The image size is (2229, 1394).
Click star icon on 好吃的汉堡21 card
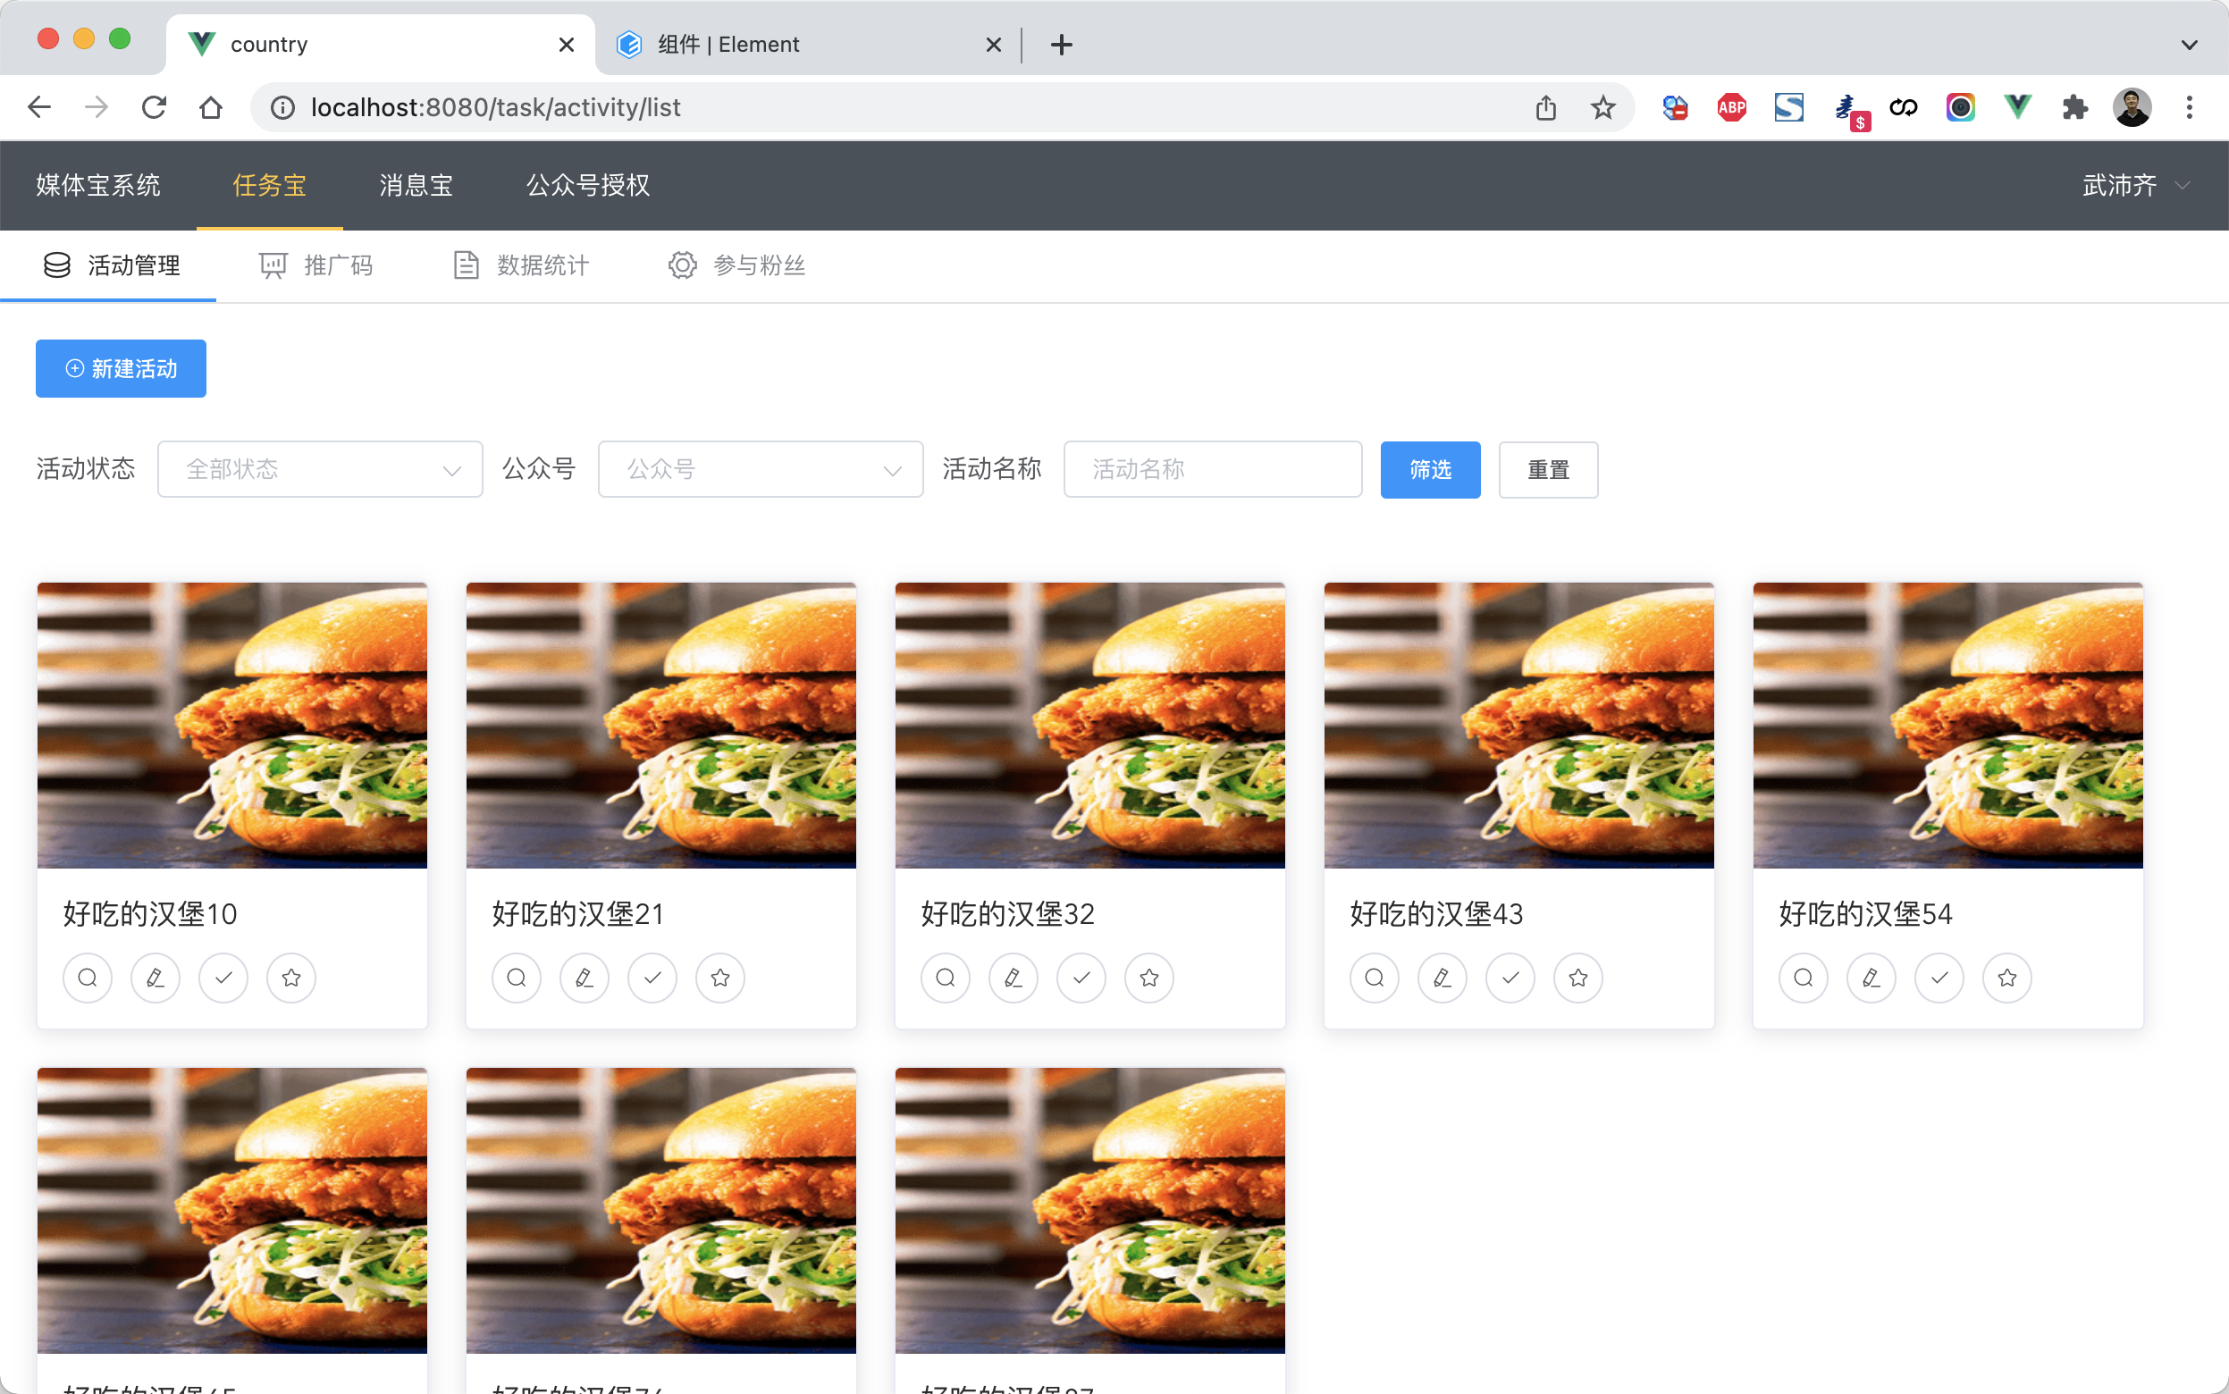click(720, 978)
